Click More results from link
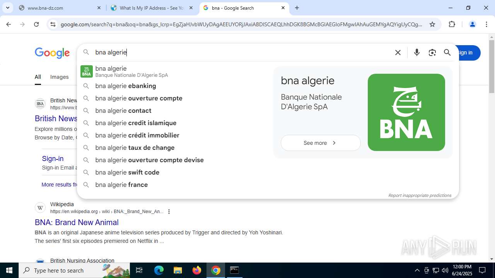This screenshot has width=495, height=278. click(x=59, y=185)
